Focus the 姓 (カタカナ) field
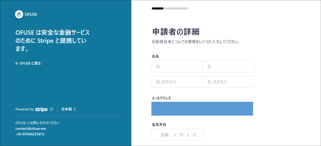 (177, 82)
